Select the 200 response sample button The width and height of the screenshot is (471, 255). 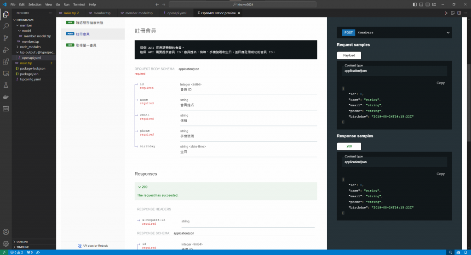pos(349,147)
